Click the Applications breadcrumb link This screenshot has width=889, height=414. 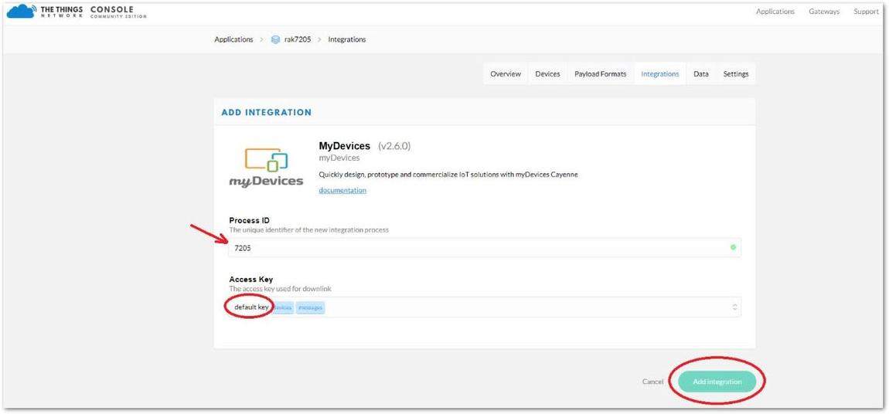tap(233, 39)
